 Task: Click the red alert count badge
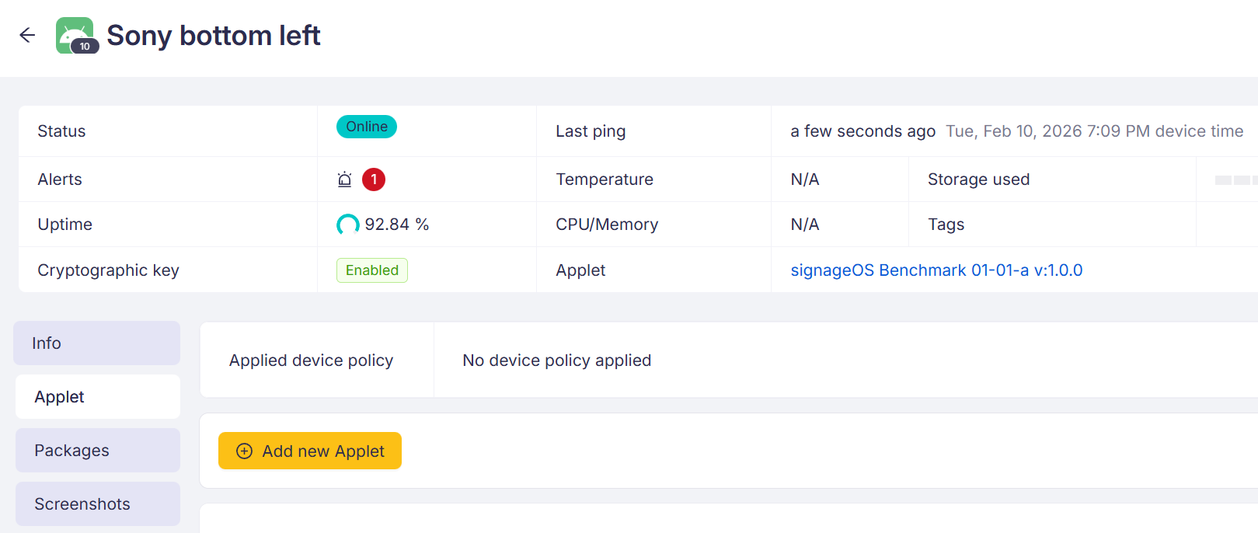(x=374, y=179)
